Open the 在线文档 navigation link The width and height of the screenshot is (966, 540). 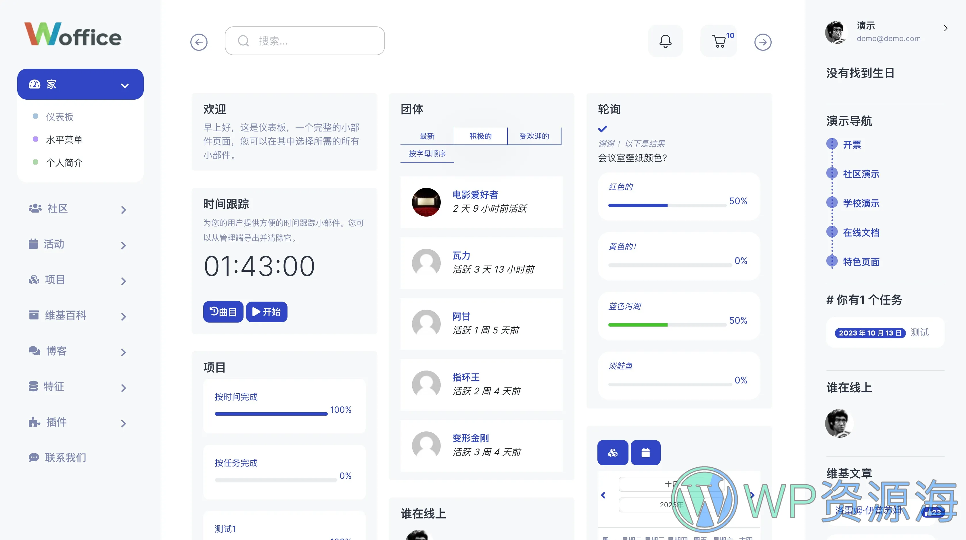(x=861, y=232)
